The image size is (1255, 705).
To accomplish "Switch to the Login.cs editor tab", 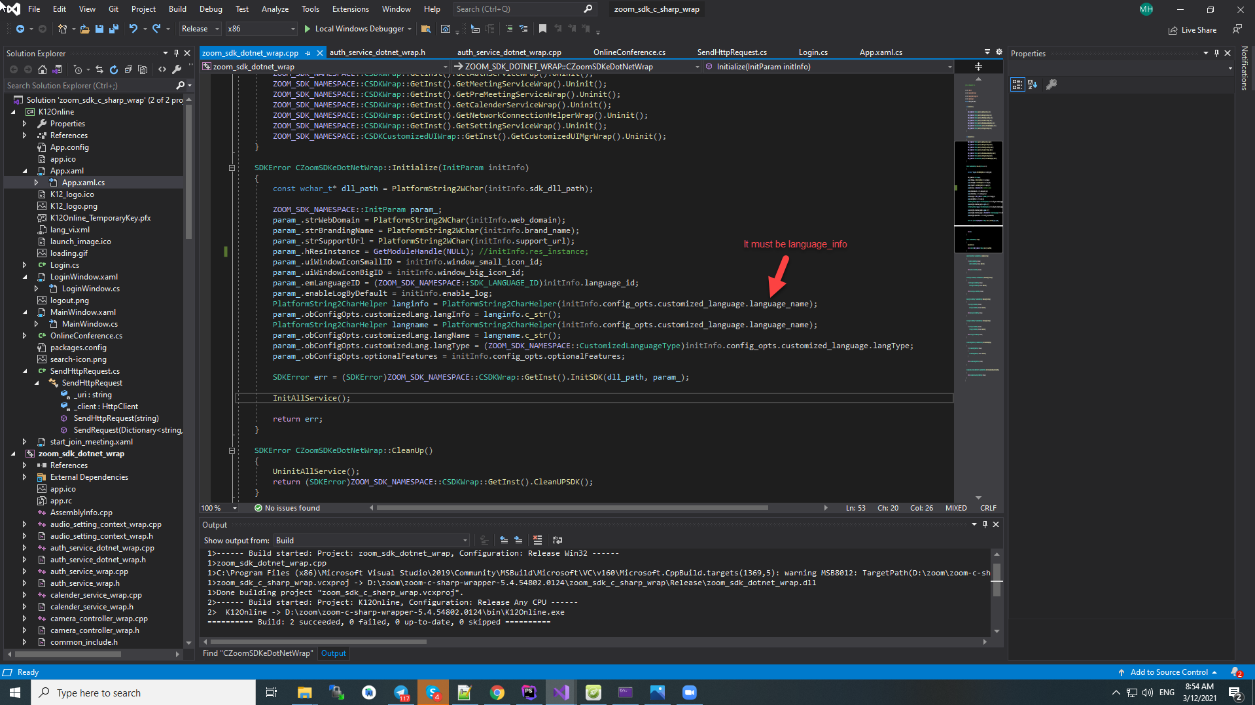I will pyautogui.click(x=813, y=52).
